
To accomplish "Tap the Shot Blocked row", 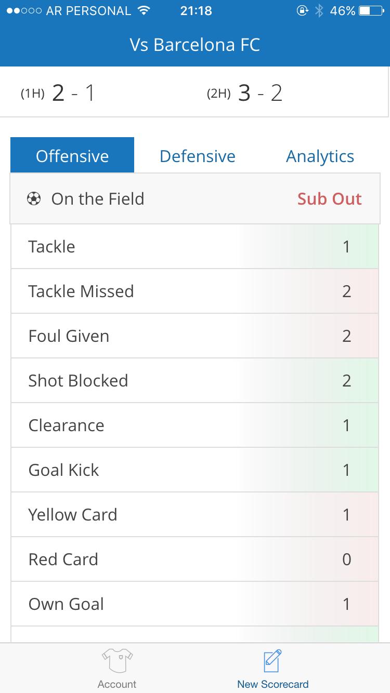I will coord(194,381).
